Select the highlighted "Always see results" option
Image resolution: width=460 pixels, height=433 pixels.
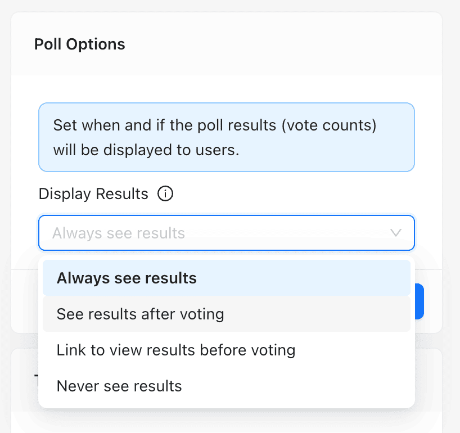tap(127, 278)
